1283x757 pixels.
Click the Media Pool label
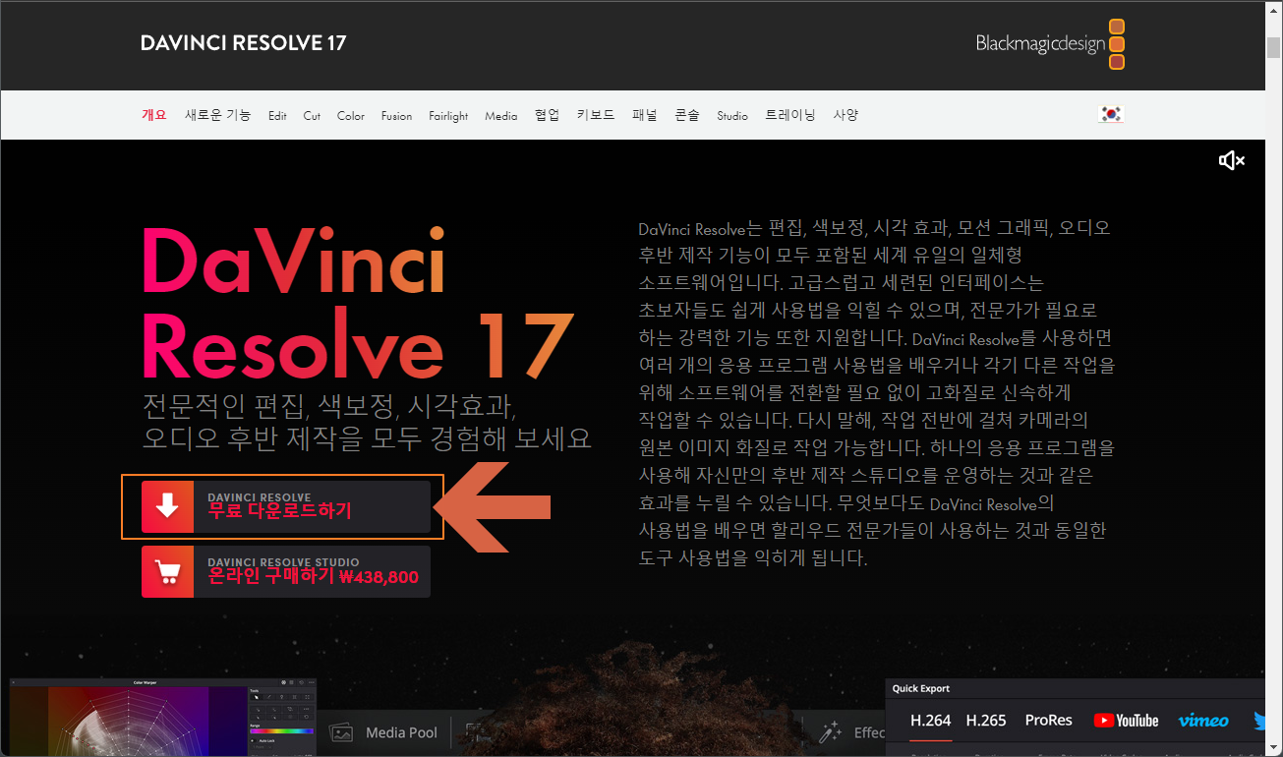[x=401, y=732]
